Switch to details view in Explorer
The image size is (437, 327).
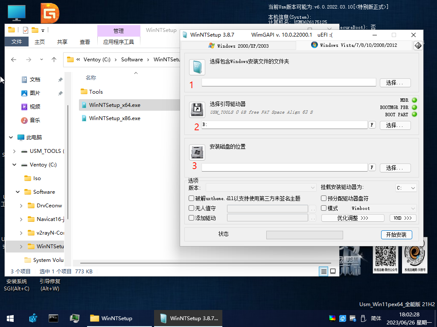click(323, 271)
